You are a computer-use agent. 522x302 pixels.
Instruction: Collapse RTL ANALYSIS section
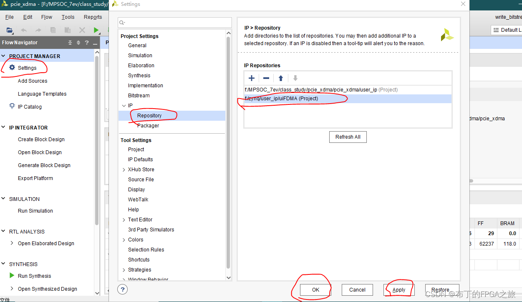tap(4, 231)
